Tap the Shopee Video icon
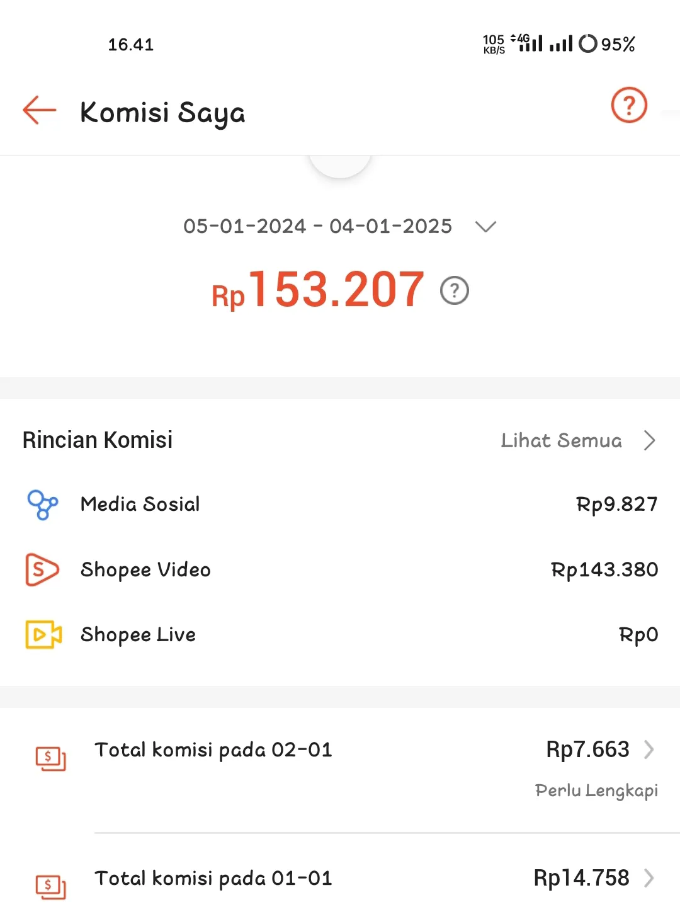This screenshot has height=907, width=680. (x=42, y=569)
